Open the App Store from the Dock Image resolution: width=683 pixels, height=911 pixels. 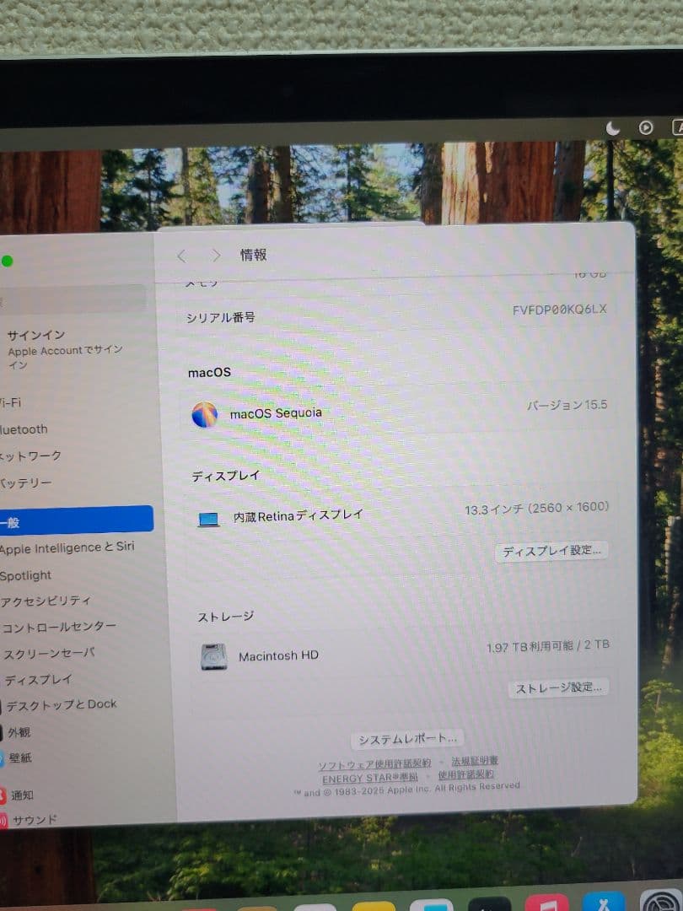[604, 902]
